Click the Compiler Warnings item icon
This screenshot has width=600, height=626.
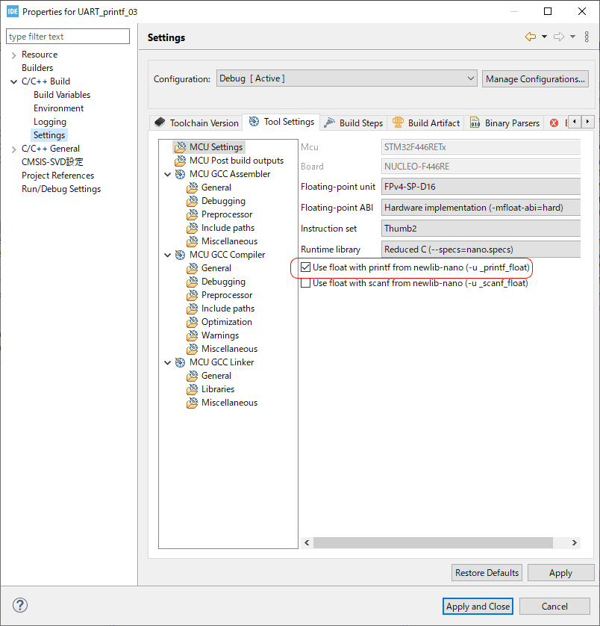(193, 335)
